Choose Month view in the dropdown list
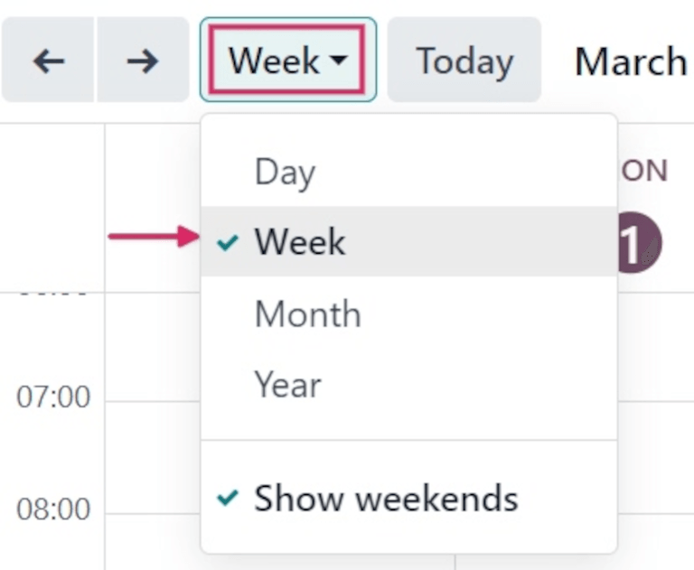This screenshot has height=570, width=694. coord(307,313)
